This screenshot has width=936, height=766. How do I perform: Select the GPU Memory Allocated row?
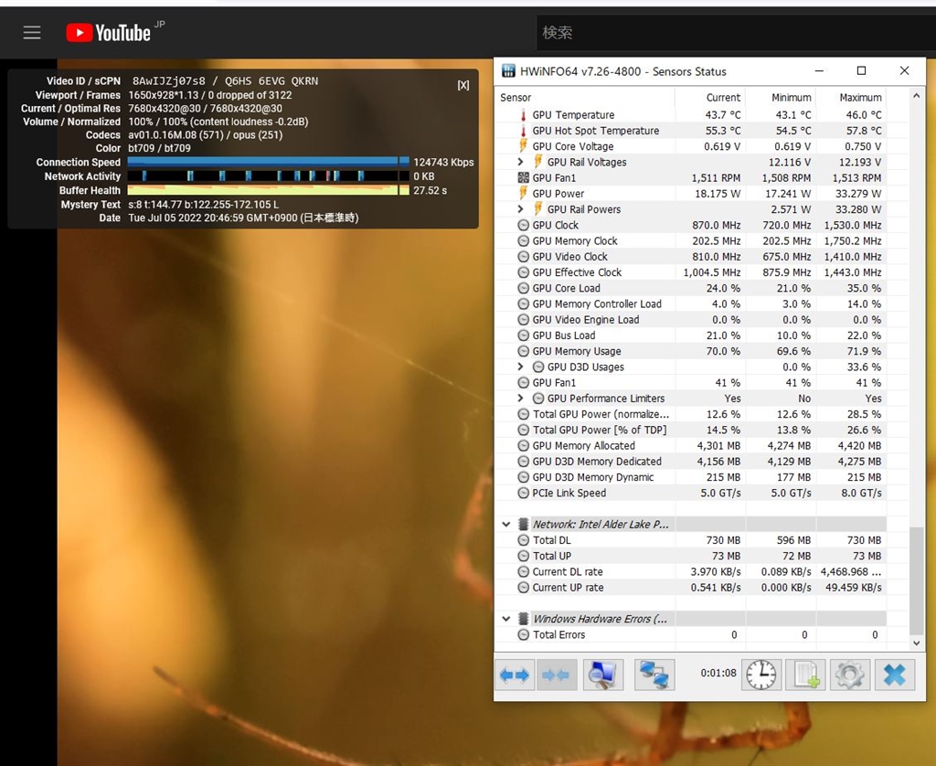691,445
